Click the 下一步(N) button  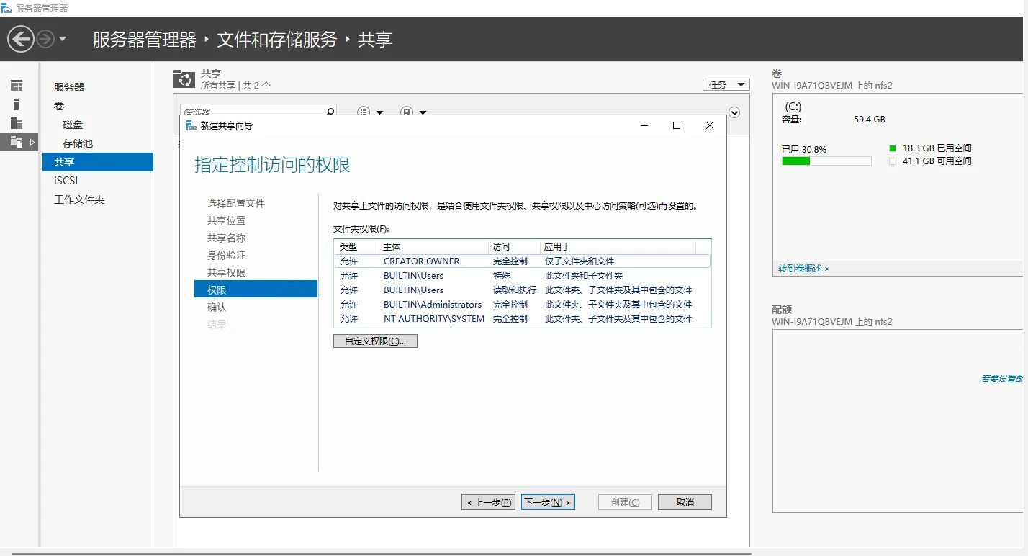[x=548, y=503]
